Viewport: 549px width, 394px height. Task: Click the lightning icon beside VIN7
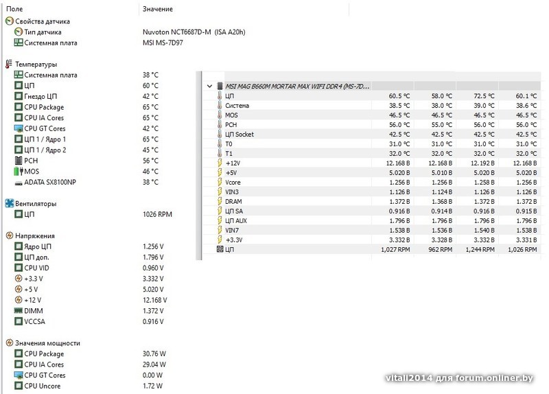tap(220, 230)
